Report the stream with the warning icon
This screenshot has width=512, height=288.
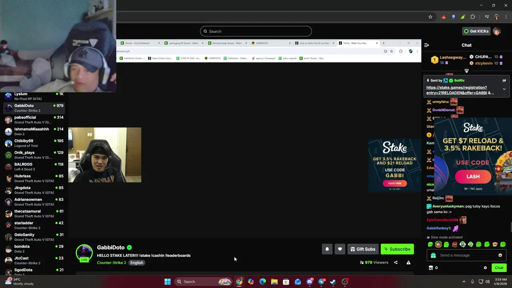[x=408, y=262]
